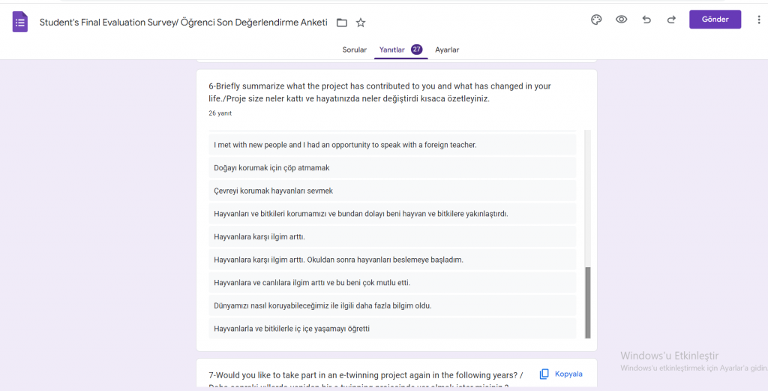Click the Google Forms home icon
The height and width of the screenshot is (391, 768).
point(20,22)
